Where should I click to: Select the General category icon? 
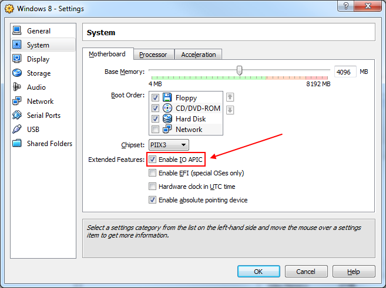click(x=16, y=31)
